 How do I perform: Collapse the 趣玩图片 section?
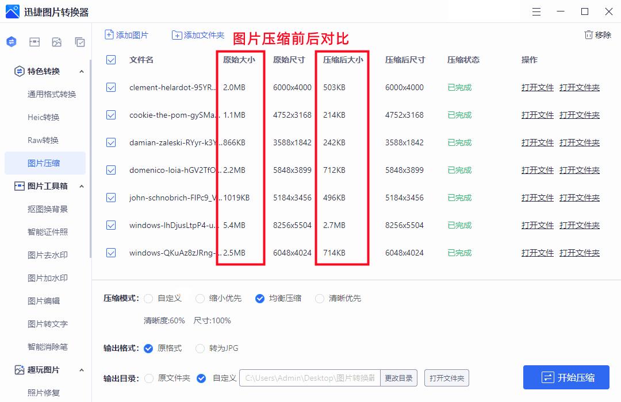pos(81,369)
